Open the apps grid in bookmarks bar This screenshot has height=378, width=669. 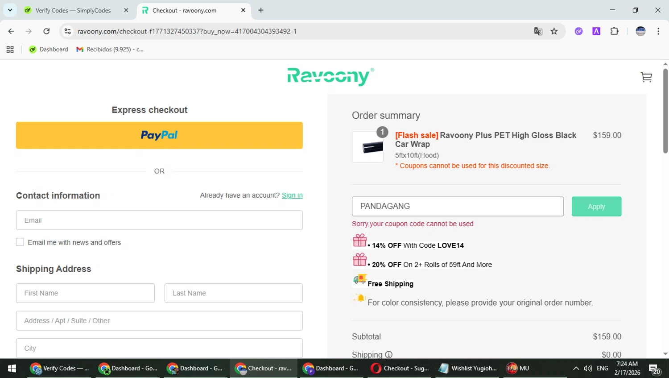pos(10,50)
